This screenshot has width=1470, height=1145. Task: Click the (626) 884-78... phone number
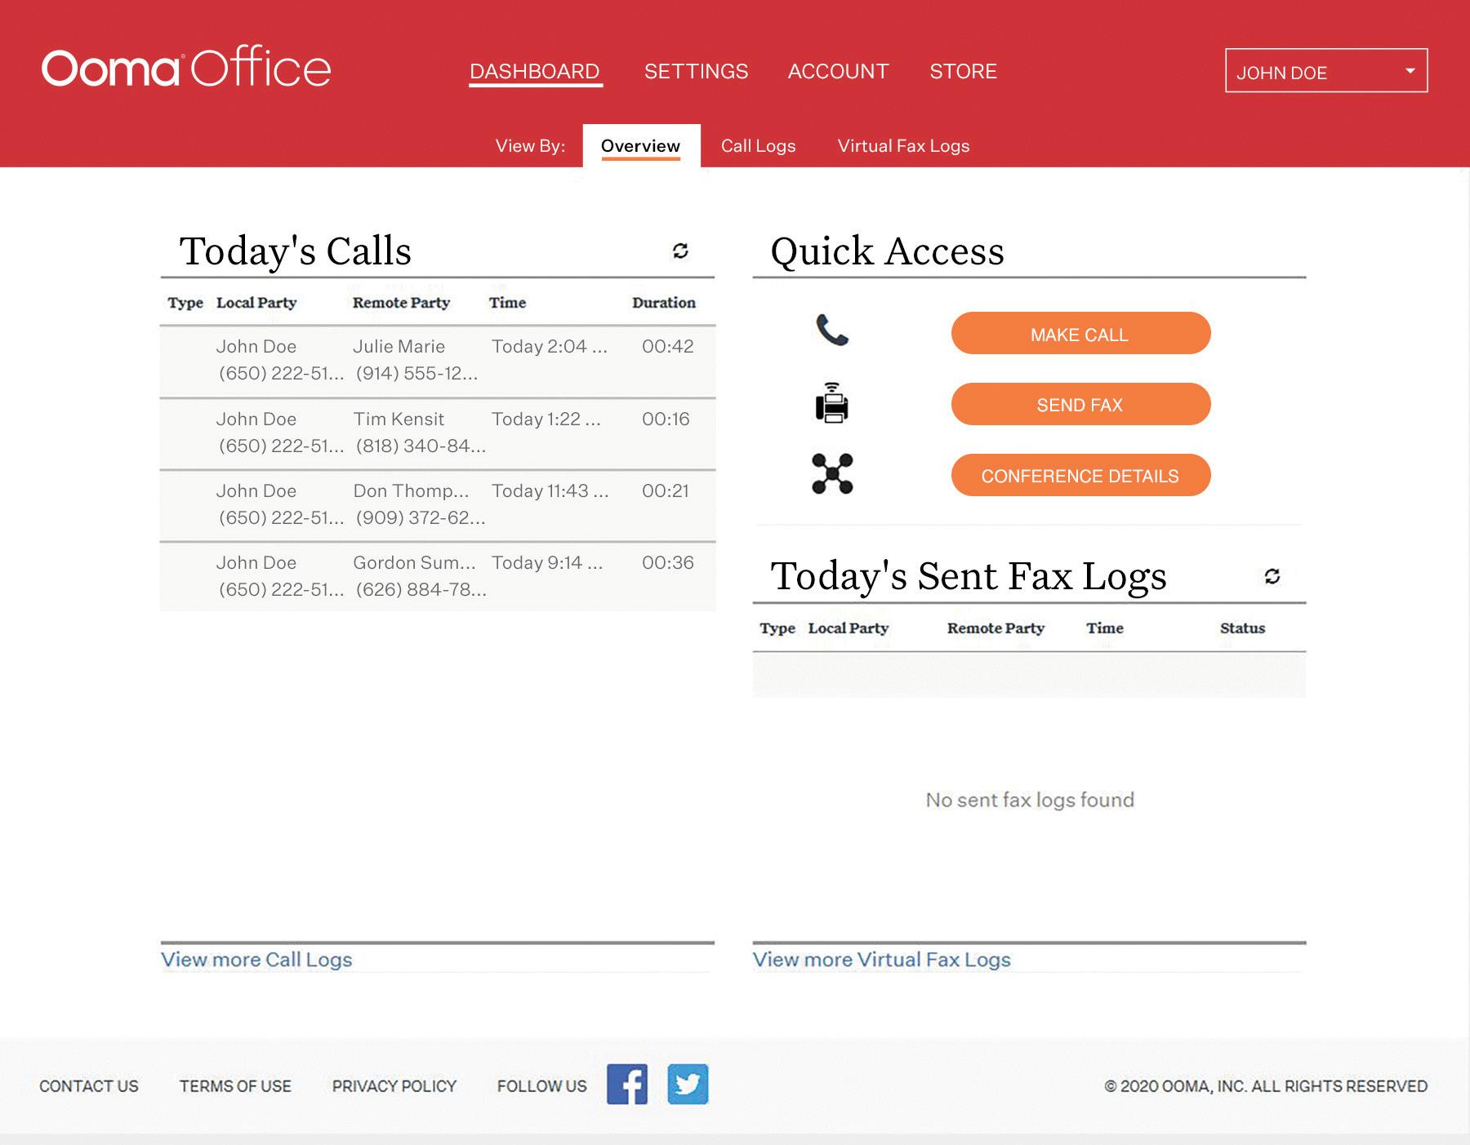pyautogui.click(x=421, y=590)
